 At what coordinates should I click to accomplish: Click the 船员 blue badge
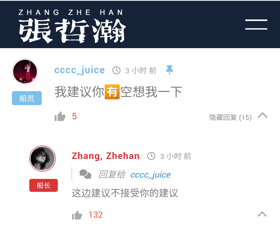click(x=27, y=98)
